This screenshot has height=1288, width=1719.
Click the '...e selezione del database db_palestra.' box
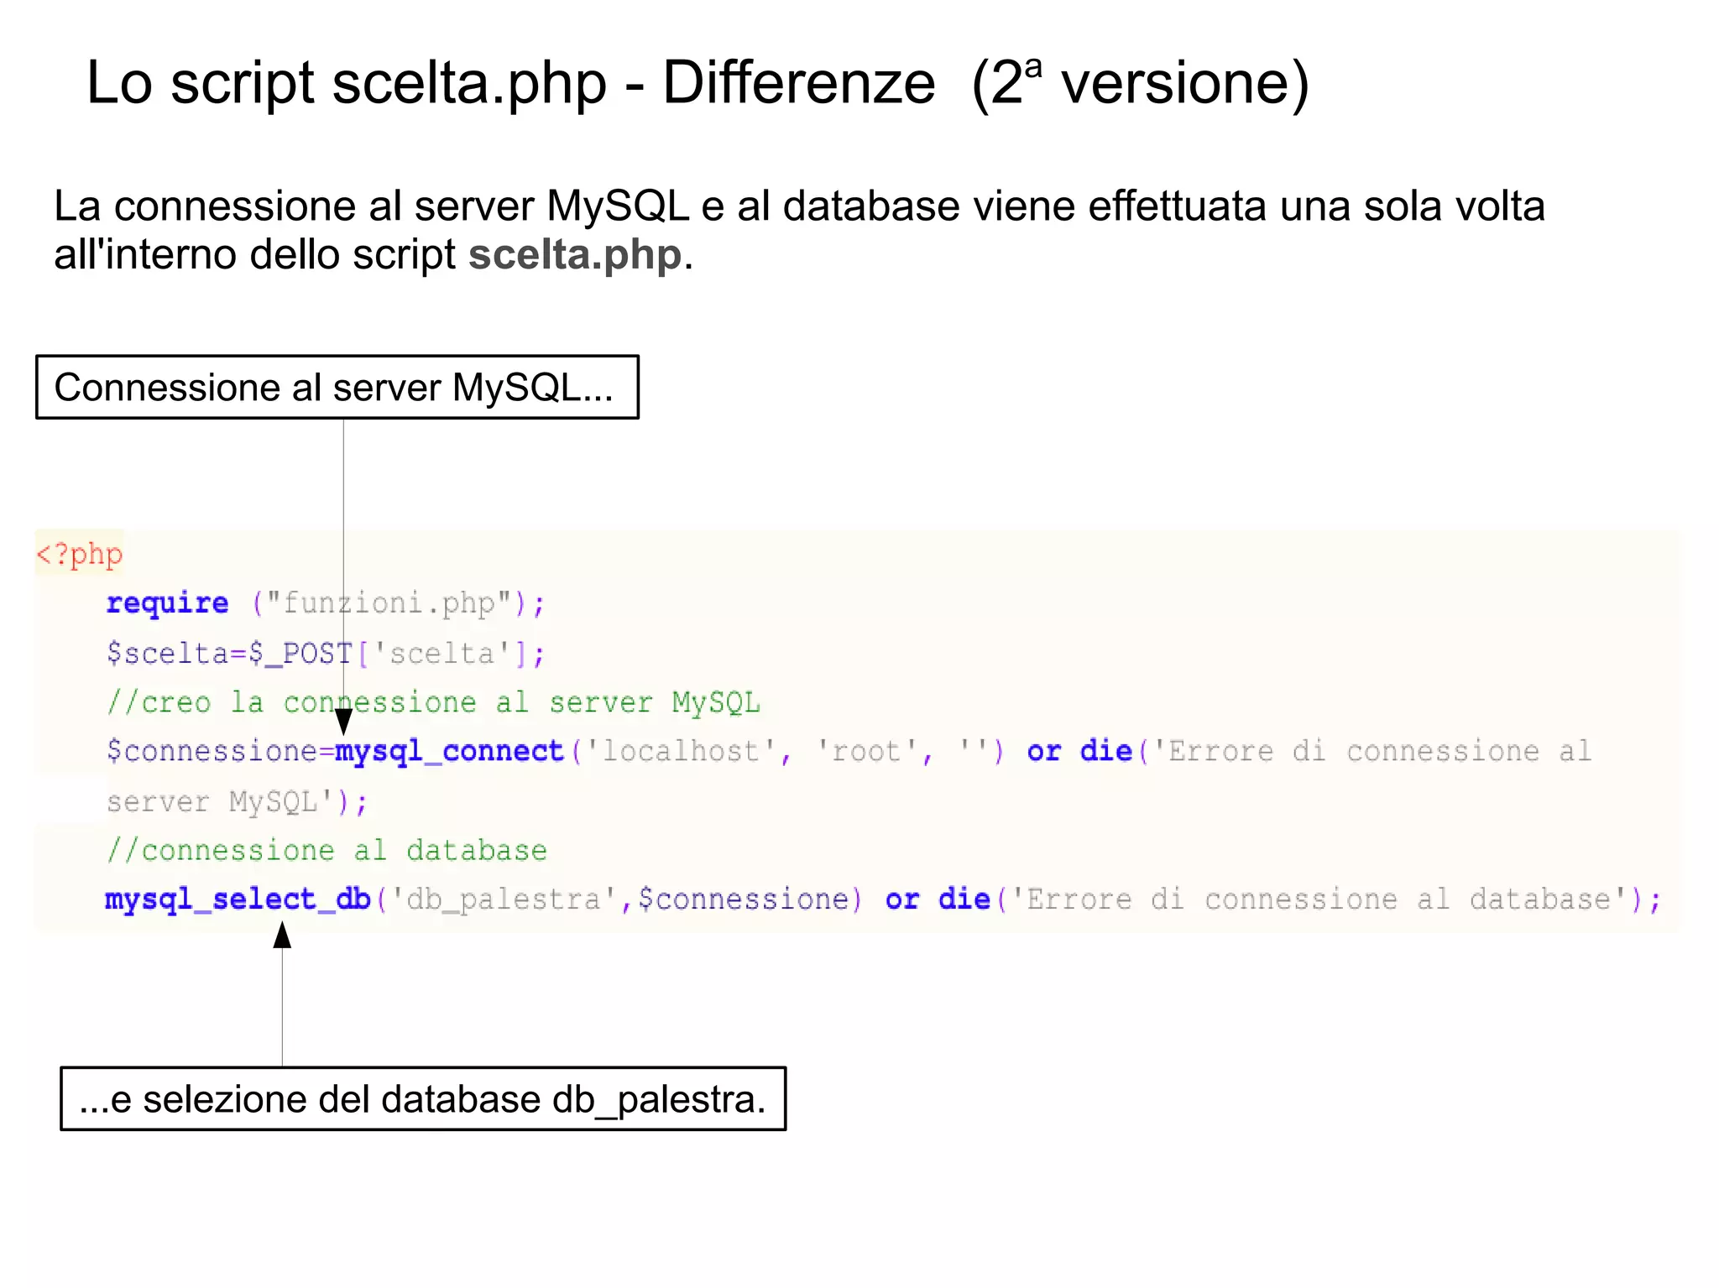[423, 1098]
